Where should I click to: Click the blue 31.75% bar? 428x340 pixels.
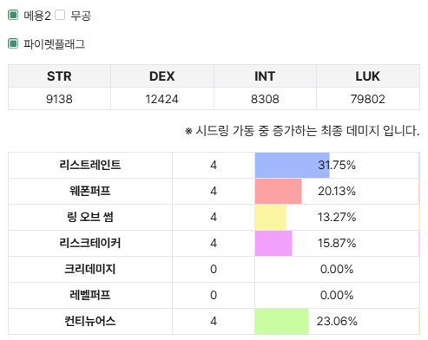[293, 165]
